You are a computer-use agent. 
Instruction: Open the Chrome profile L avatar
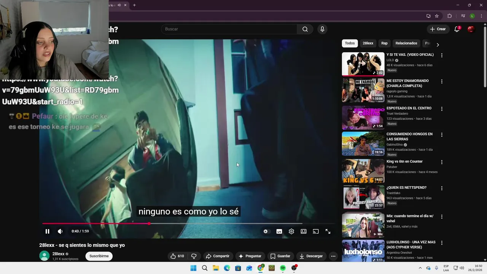(x=472, y=16)
